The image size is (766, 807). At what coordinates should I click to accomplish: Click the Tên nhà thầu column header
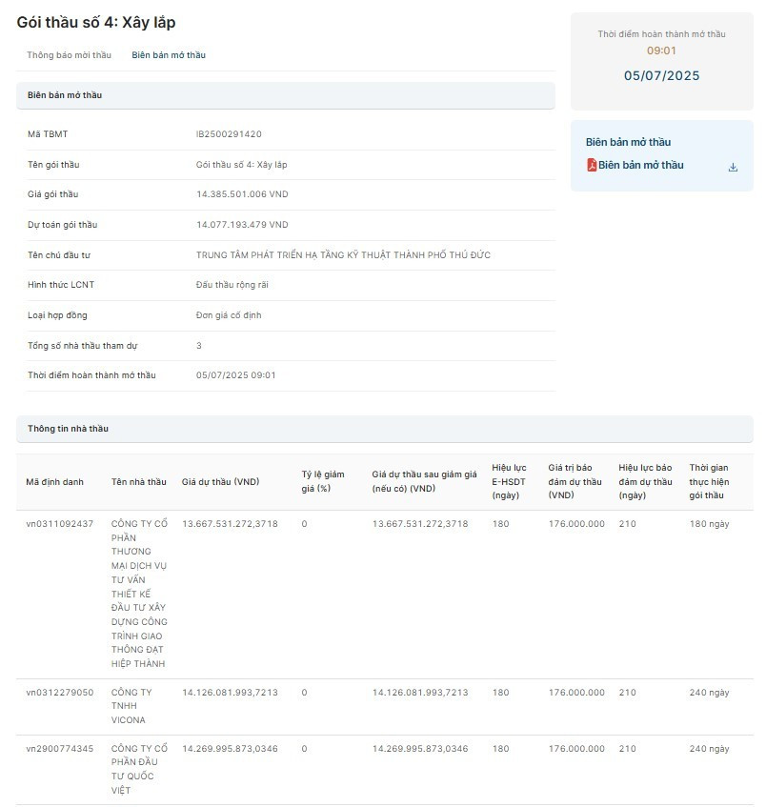click(x=138, y=482)
